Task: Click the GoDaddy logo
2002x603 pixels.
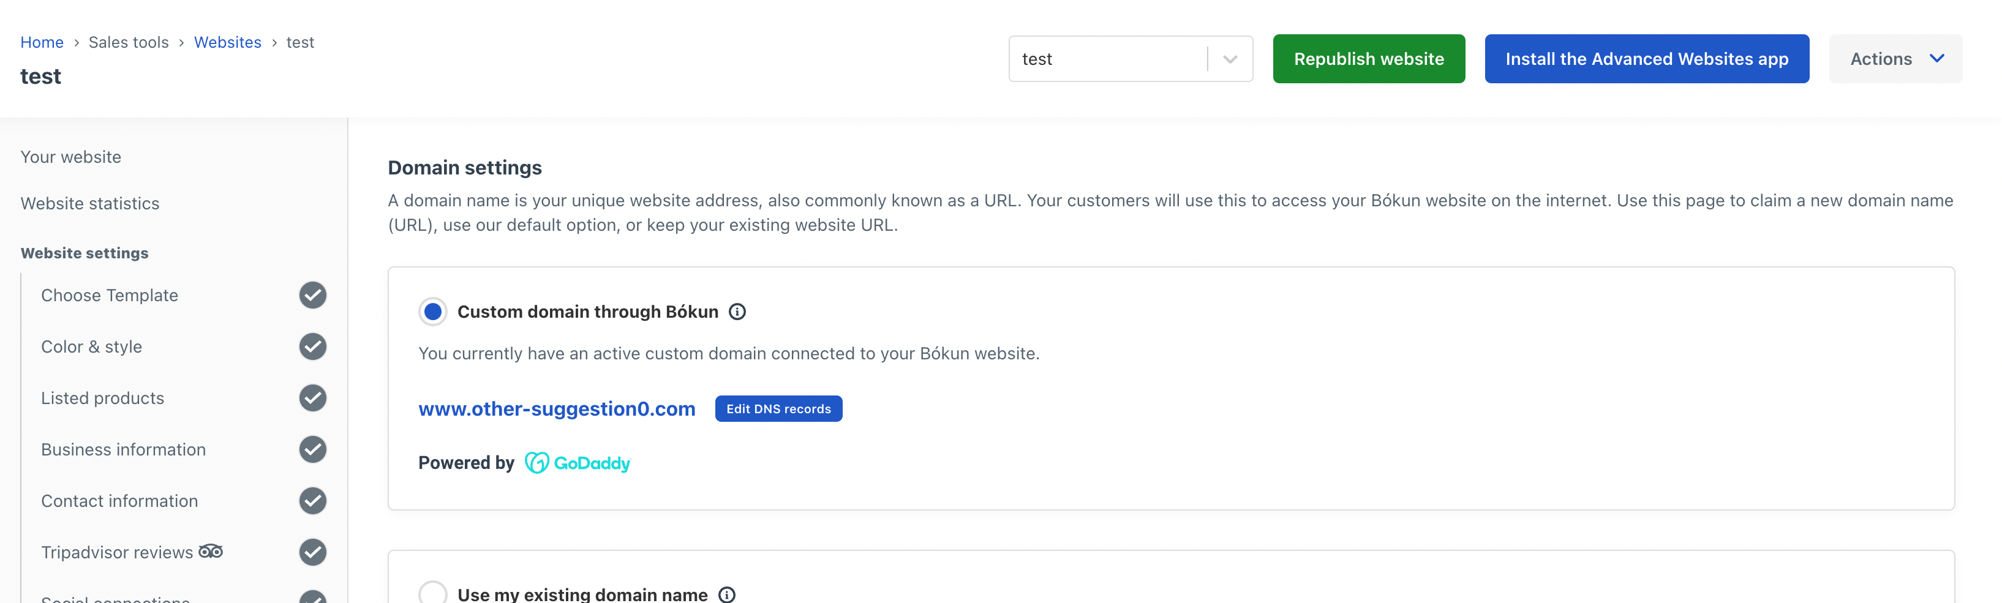Action: tap(578, 463)
